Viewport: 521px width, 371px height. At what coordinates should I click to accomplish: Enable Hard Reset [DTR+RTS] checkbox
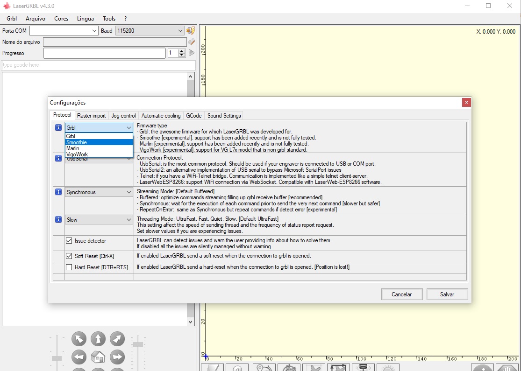pyautogui.click(x=69, y=267)
